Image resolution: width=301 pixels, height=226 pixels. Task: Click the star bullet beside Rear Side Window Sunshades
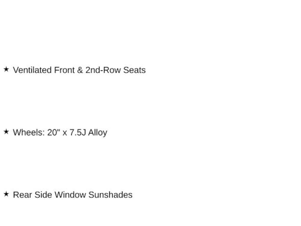[6, 194]
